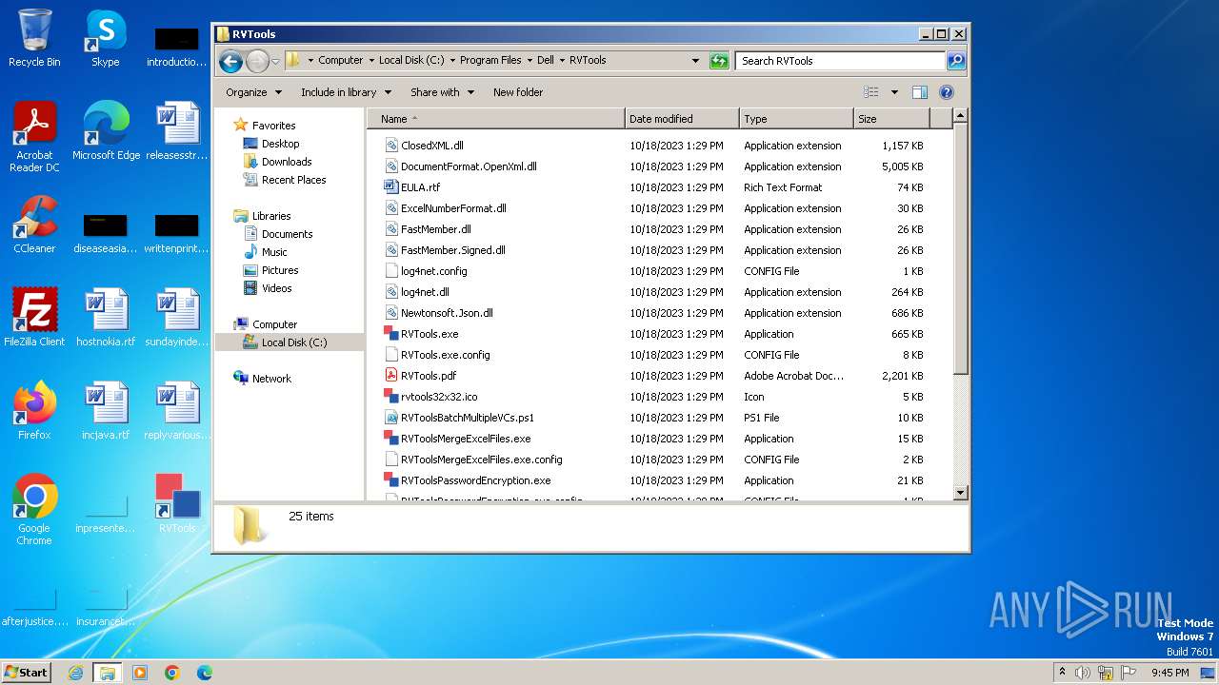Viewport: 1219px width, 685px height.
Task: Toggle the preview pane button
Action: click(x=920, y=92)
